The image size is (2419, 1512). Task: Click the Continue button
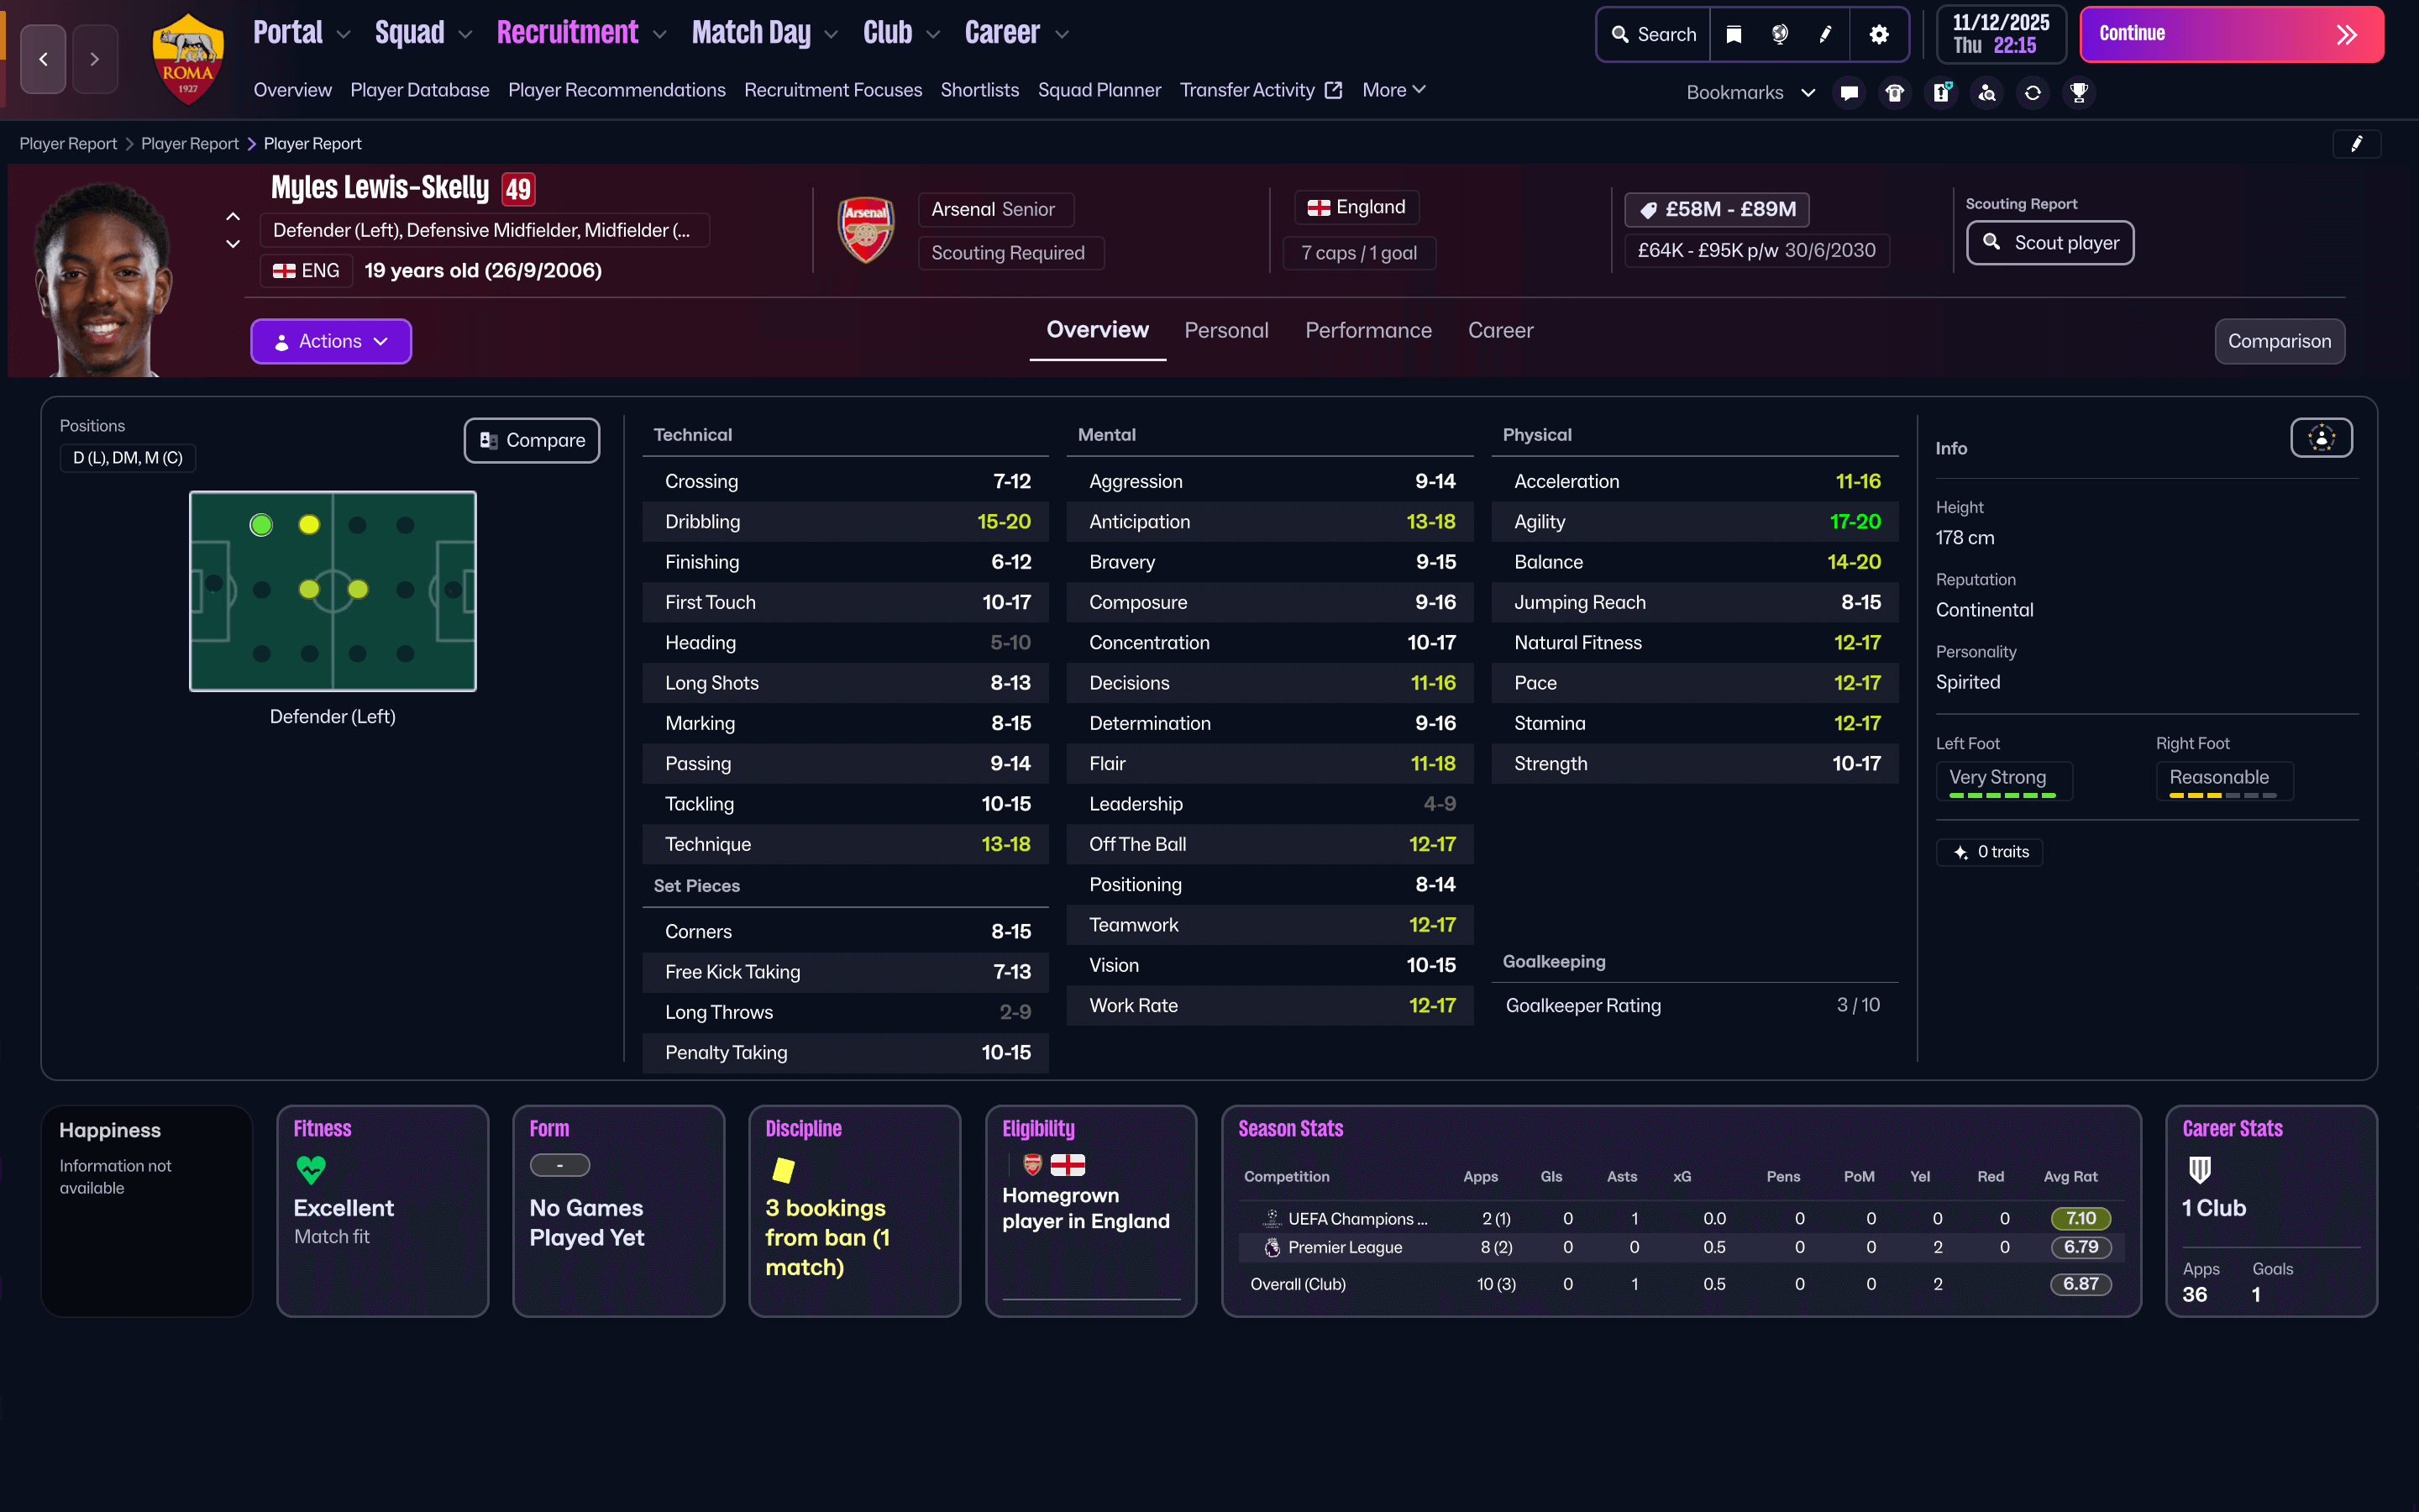pos(2231,34)
